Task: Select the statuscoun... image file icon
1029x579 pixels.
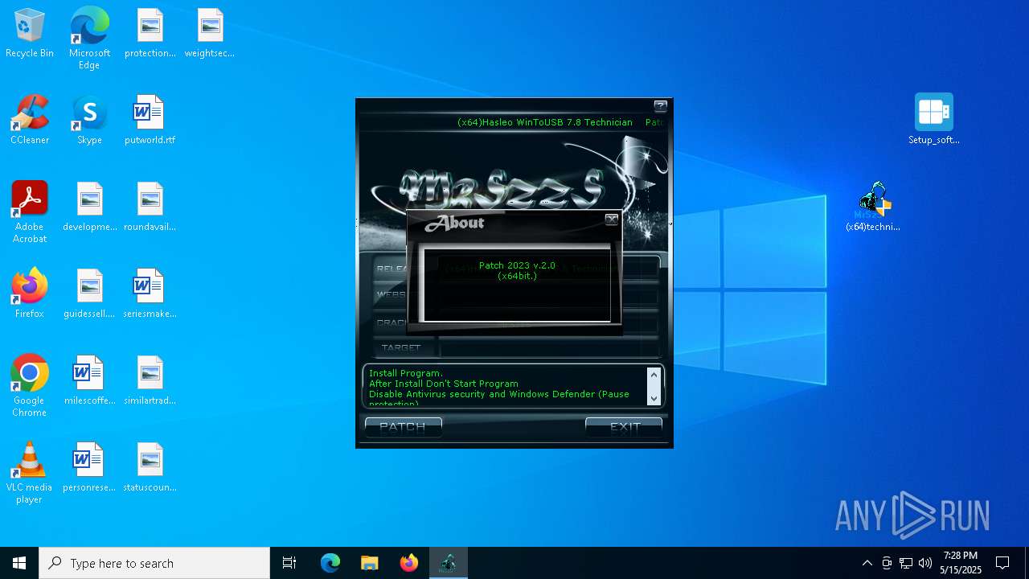Action: click(150, 467)
